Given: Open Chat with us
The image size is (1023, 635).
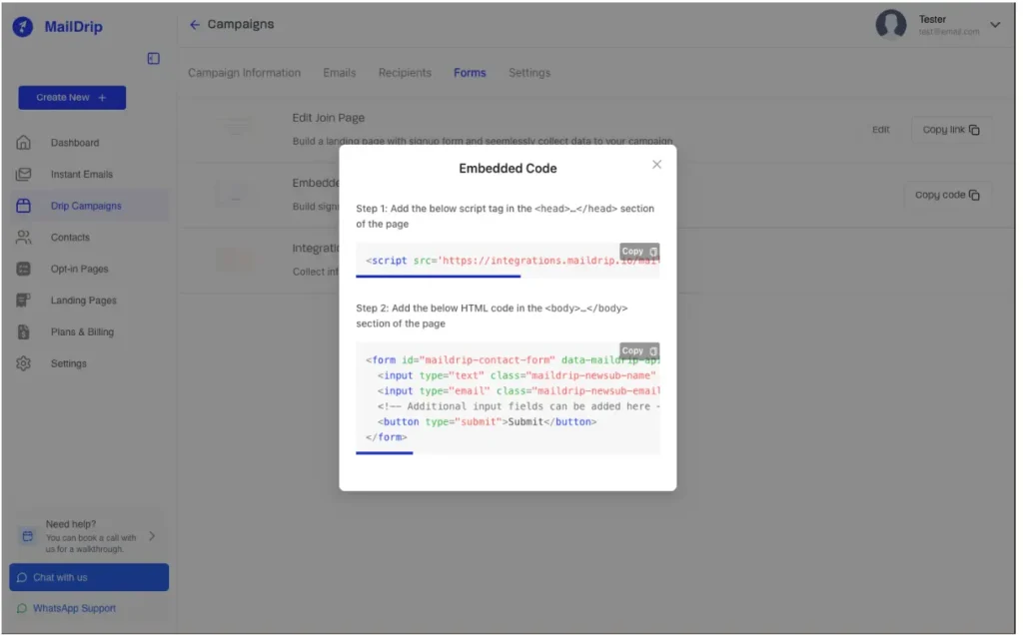Looking at the screenshot, I should 89,578.
